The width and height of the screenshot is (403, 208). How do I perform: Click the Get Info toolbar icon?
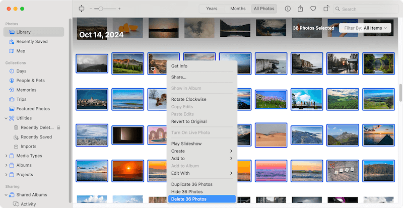pos(288,9)
